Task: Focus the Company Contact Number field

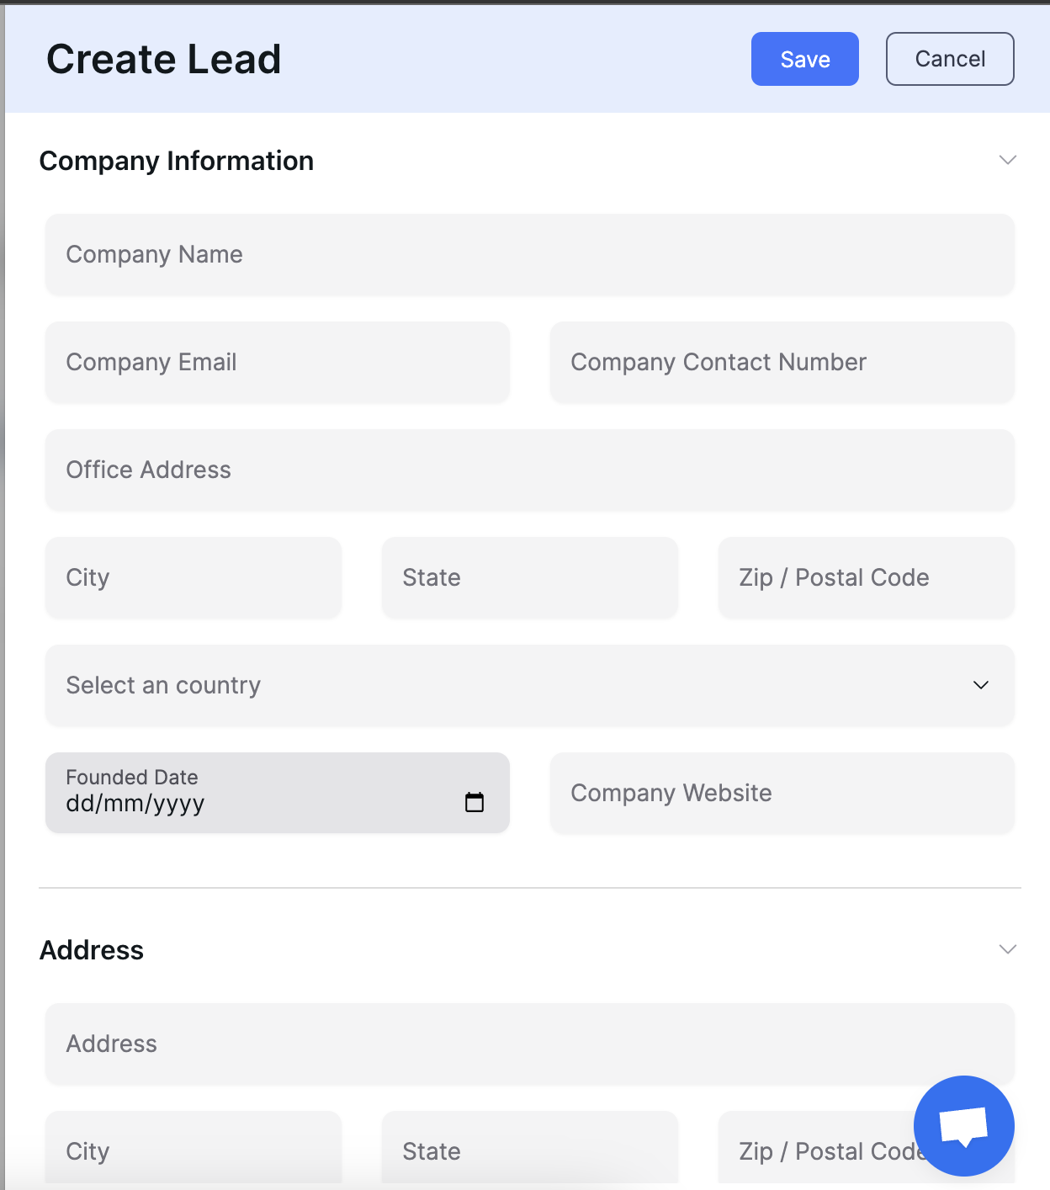Action: [x=782, y=362]
